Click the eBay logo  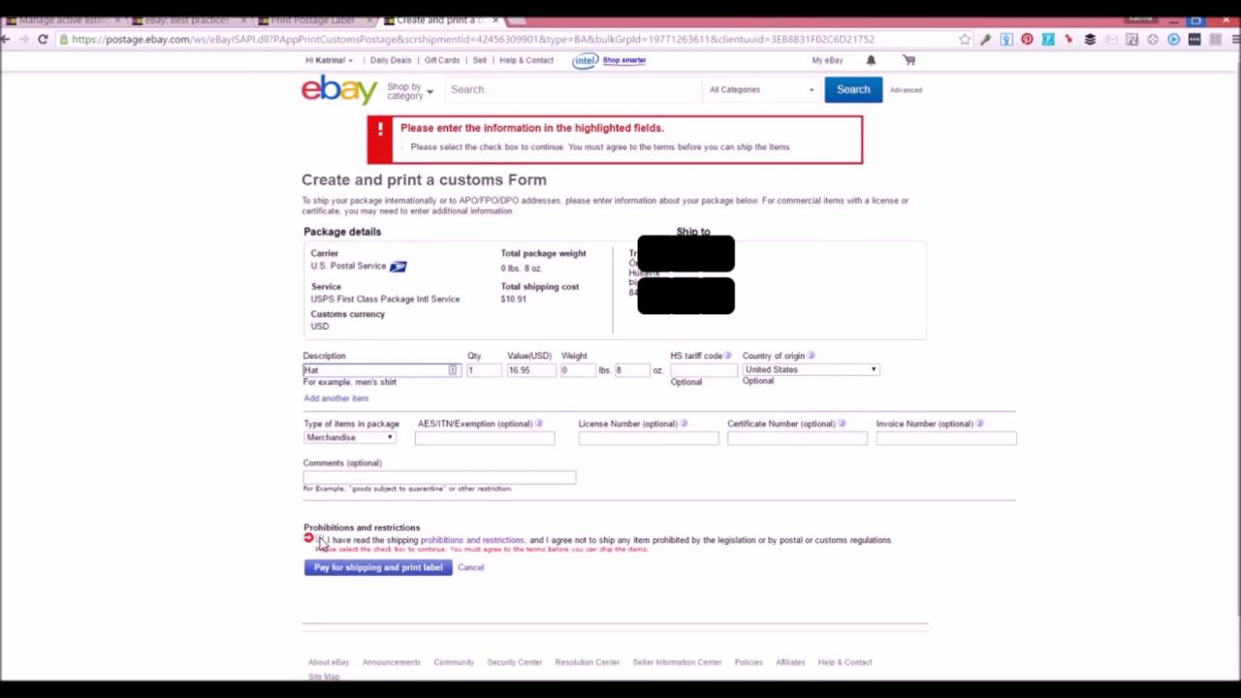coord(339,89)
